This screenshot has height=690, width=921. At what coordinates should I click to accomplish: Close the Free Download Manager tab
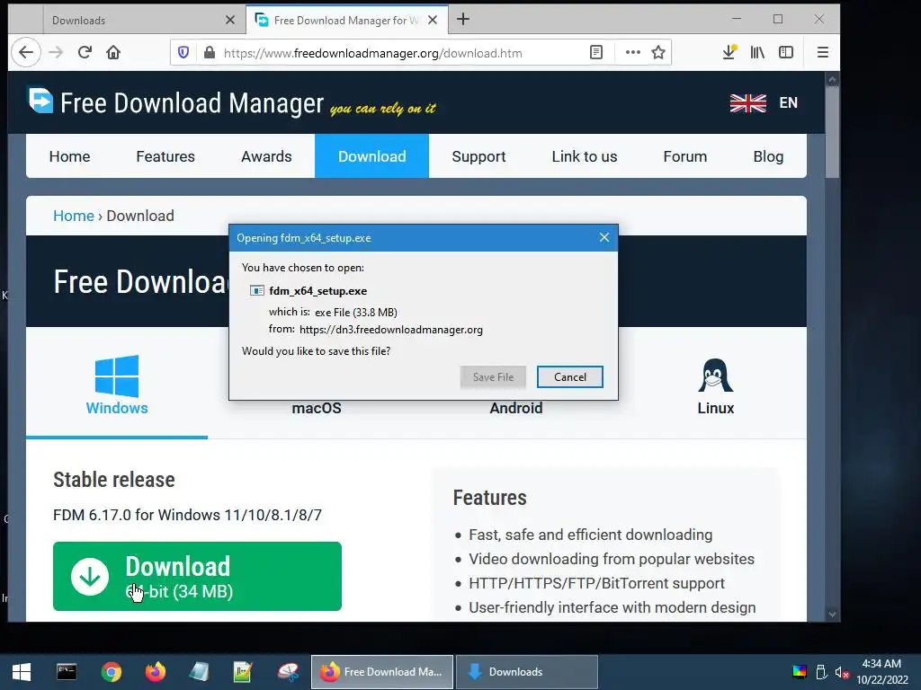tap(433, 20)
